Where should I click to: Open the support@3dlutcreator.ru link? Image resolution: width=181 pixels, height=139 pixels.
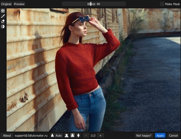pyautogui.click(x=31, y=135)
